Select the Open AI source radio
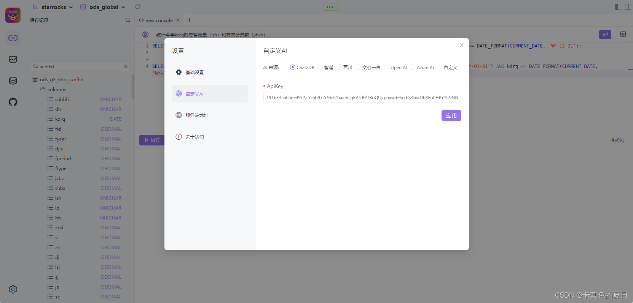Screen dimensions: 633x303 (x=386, y=67)
